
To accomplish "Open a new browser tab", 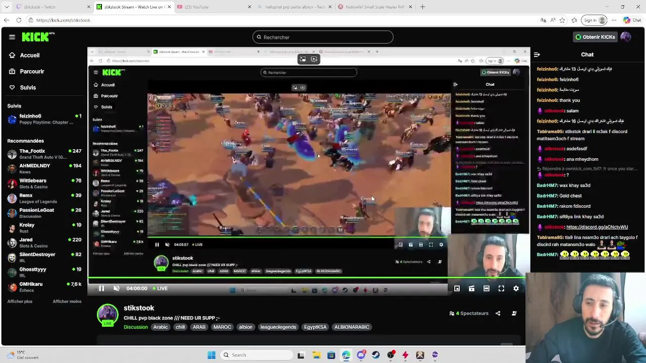I will point(422,7).
